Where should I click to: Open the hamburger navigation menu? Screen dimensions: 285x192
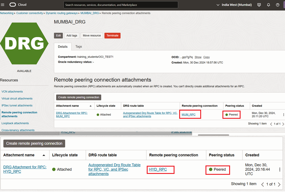tap(3, 5)
